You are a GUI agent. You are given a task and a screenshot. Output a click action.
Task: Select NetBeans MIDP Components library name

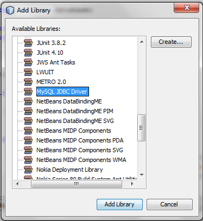74,131
